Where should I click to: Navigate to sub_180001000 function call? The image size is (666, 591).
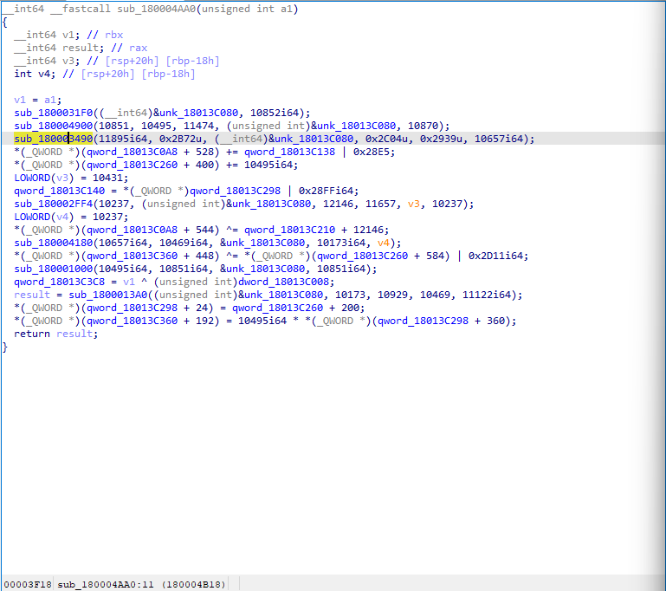[53, 269]
